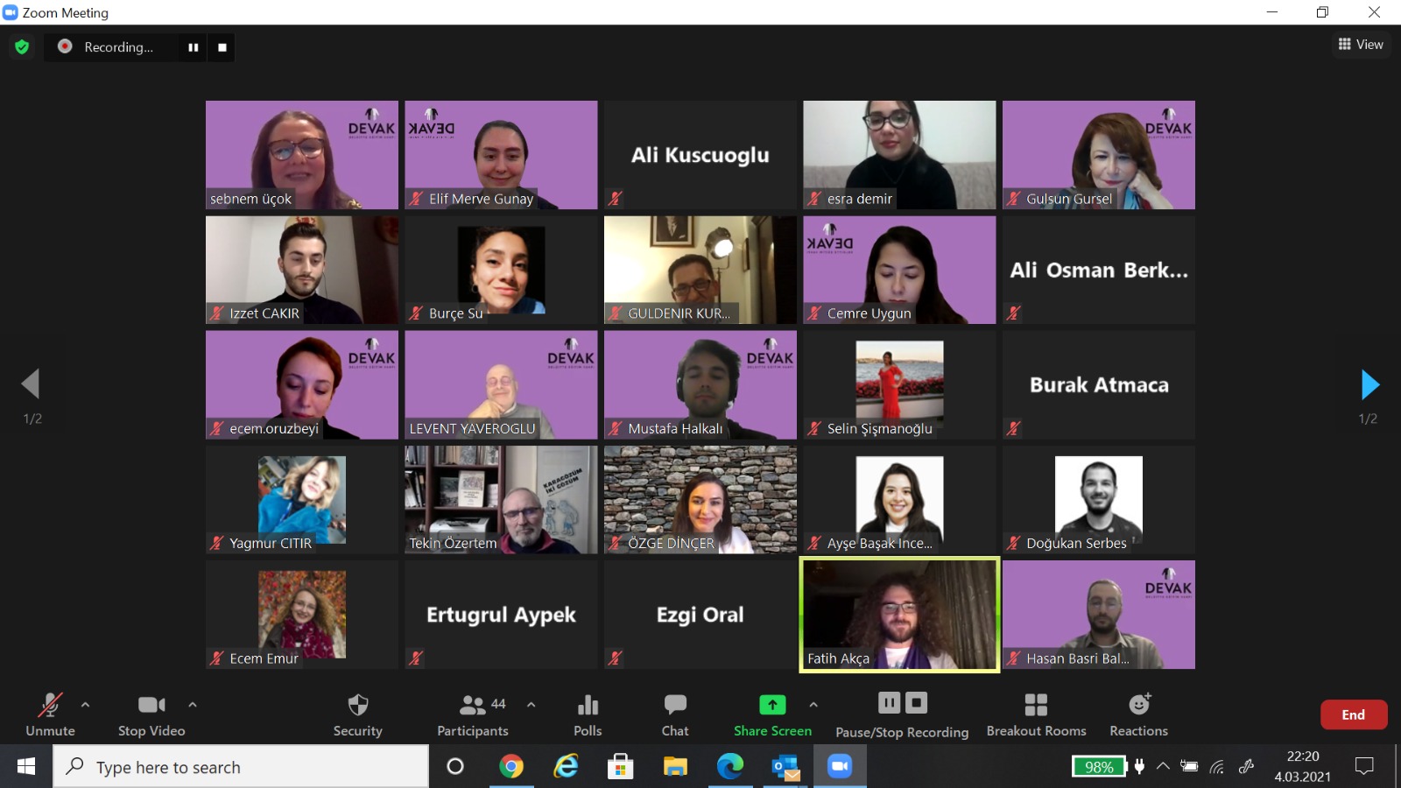The width and height of the screenshot is (1401, 788).
Task: Open the View layout menu
Action: click(x=1361, y=45)
